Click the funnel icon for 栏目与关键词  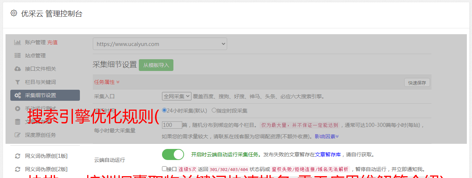click(17, 82)
